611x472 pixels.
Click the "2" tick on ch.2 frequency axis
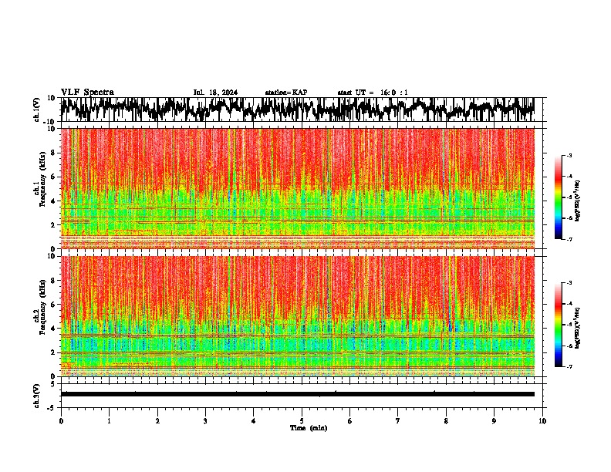point(53,352)
